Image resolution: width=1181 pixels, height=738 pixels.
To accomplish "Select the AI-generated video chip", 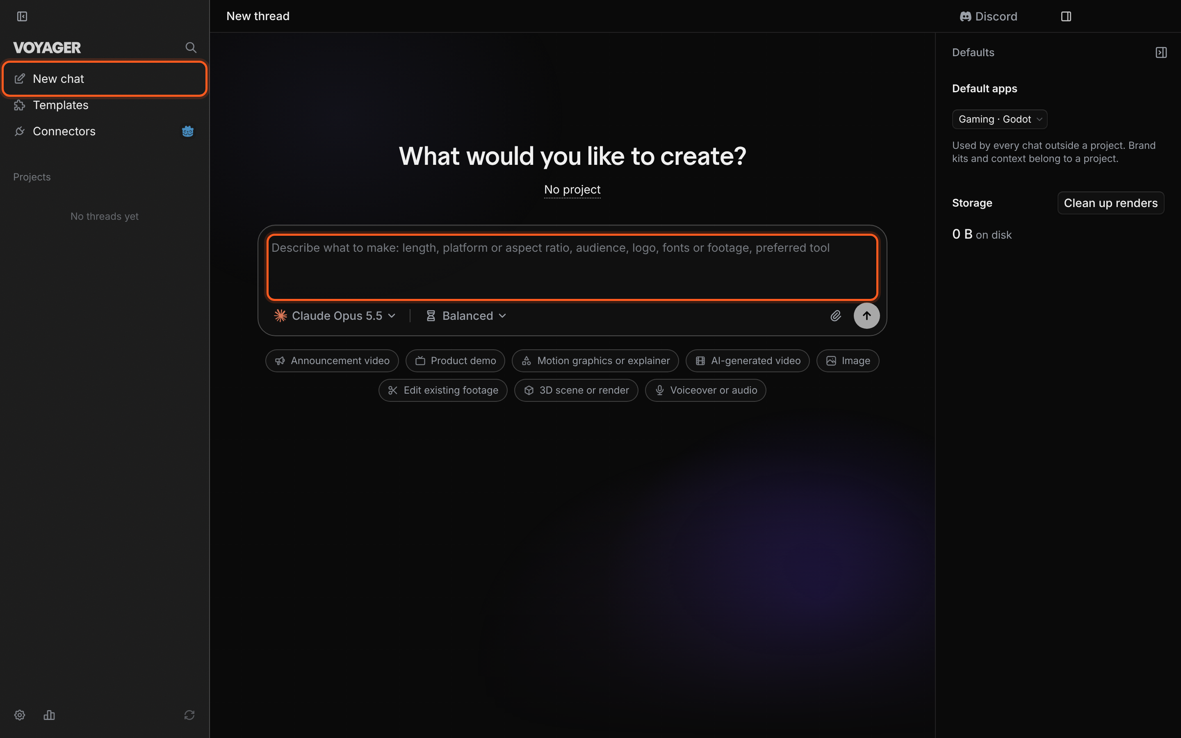I will (748, 361).
